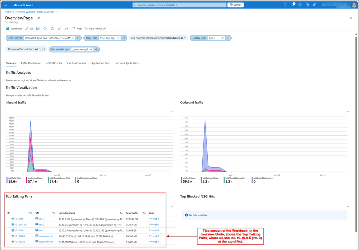The width and height of the screenshot is (359, 250).
Task: Expand Discovered Subscriptions dropdown
Action: click(x=25, y=49)
